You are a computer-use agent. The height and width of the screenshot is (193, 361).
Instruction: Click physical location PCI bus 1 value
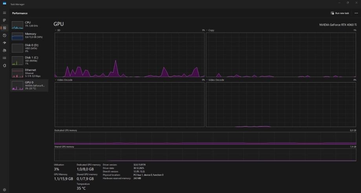click(148, 175)
